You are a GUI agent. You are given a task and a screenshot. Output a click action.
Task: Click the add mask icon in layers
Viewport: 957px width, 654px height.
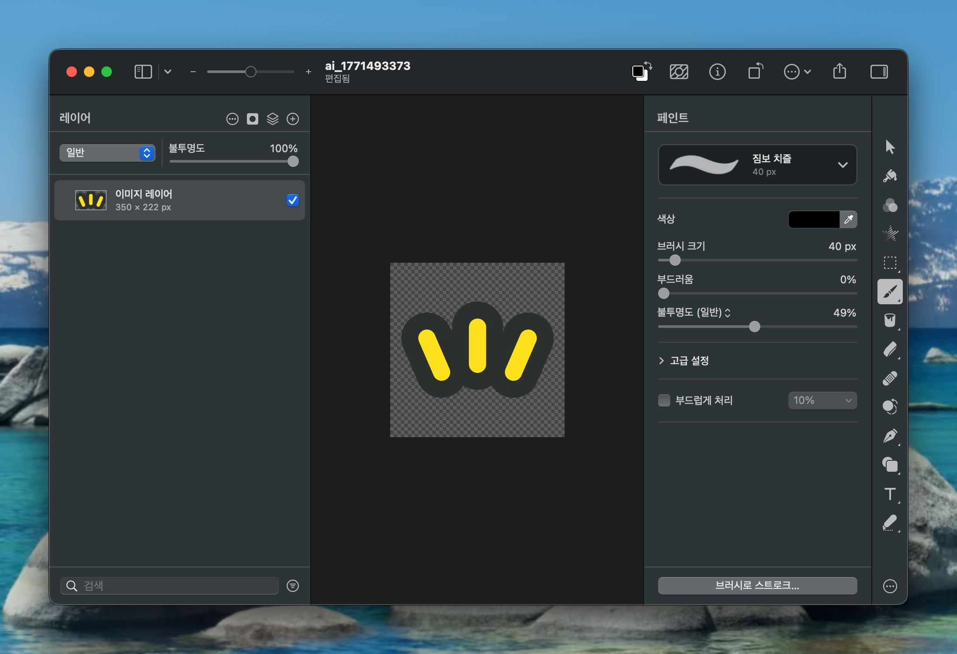(253, 119)
